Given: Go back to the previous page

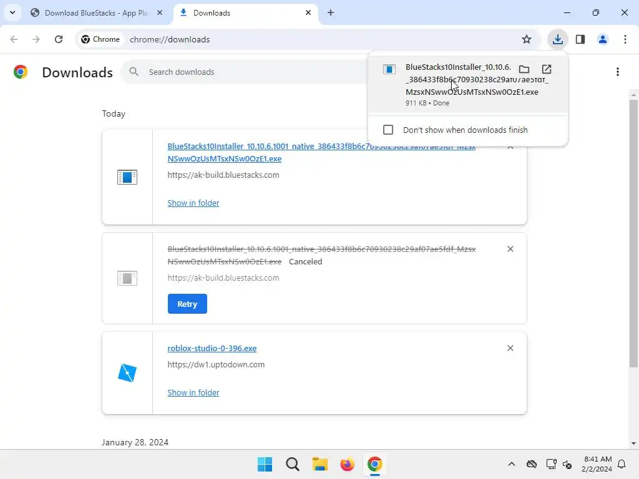Looking at the screenshot, I should [14, 39].
